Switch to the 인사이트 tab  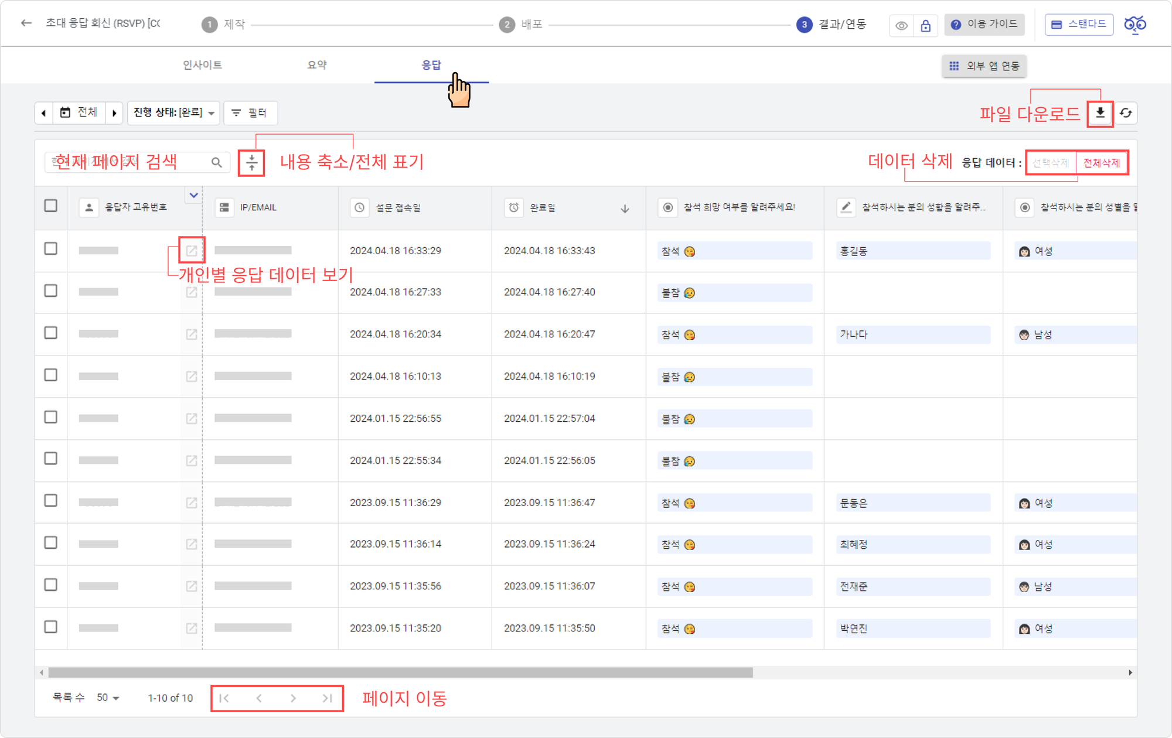203,65
